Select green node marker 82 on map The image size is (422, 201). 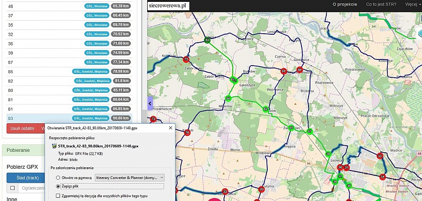coord(266,109)
